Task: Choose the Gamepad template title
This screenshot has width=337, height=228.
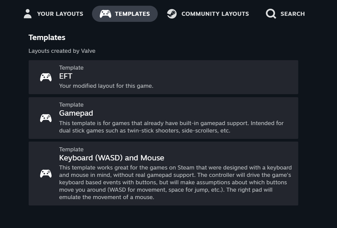Action: coord(76,113)
